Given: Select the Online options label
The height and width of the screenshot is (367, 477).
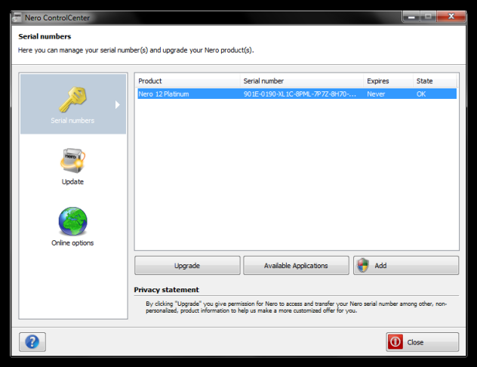Looking at the screenshot, I should point(72,243).
